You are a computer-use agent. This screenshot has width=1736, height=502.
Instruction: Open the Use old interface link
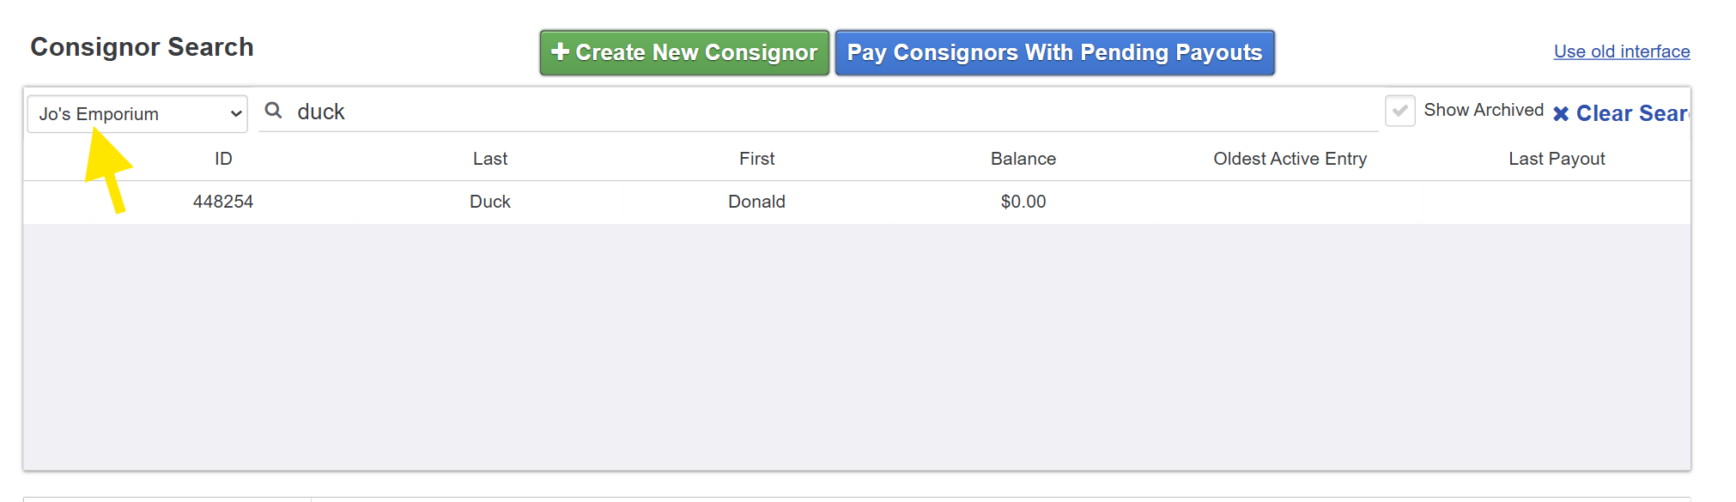[x=1622, y=51]
